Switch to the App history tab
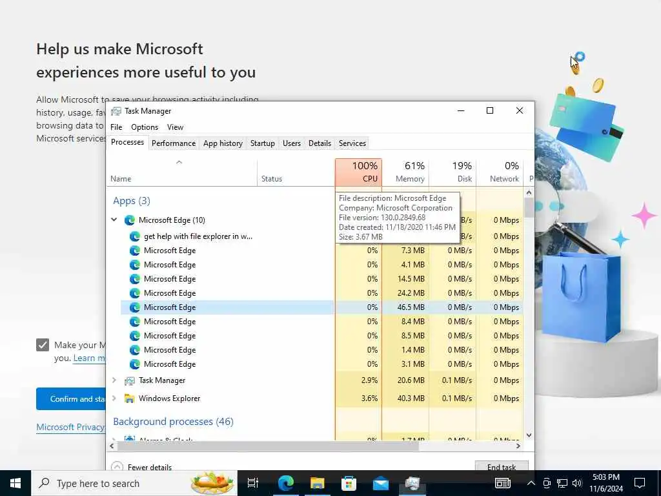 [223, 143]
